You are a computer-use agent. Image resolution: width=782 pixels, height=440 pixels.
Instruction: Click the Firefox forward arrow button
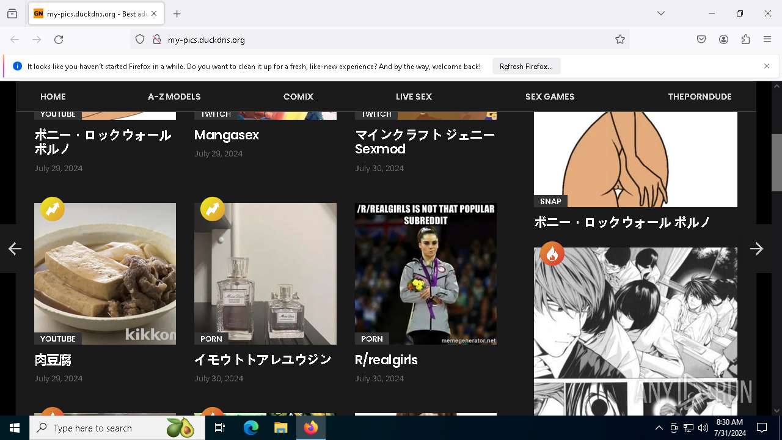[x=37, y=40]
